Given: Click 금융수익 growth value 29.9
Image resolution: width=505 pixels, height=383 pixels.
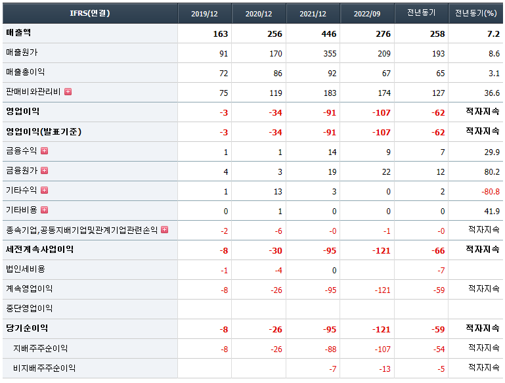Looking at the screenshot, I should click(x=492, y=152).
